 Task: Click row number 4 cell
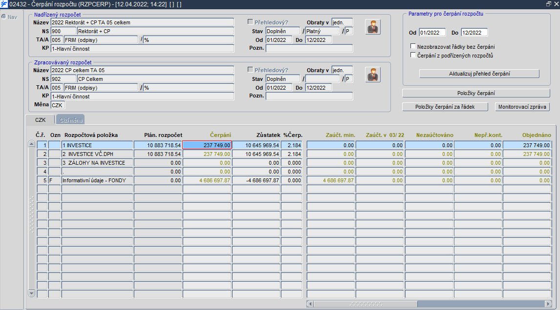[42, 172]
